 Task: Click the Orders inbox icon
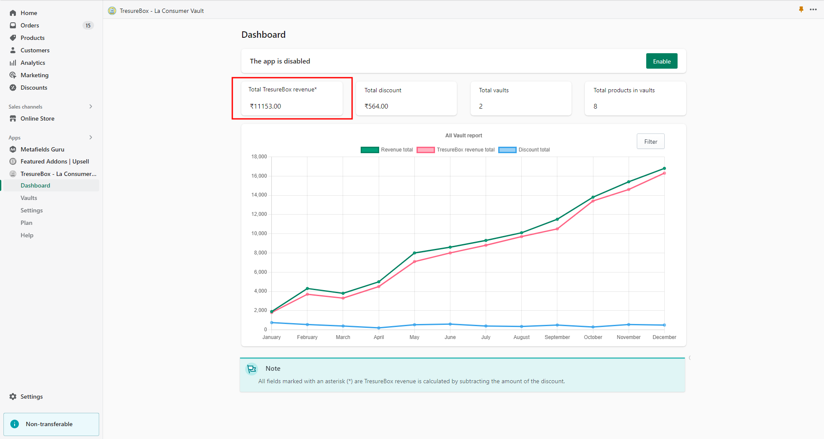point(13,25)
